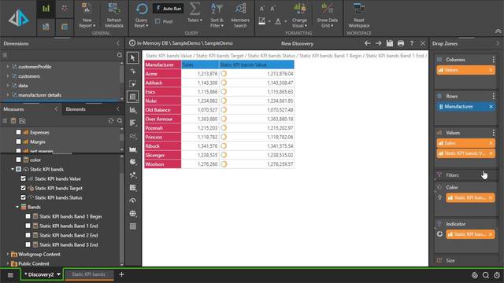Check the Margin measure checkbox
The image size is (504, 283).
coord(19,141)
